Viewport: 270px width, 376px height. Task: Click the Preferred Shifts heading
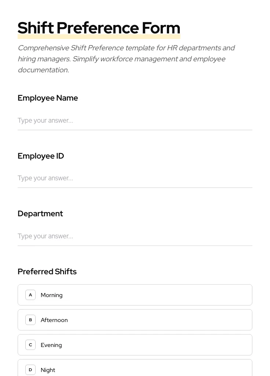click(47, 271)
